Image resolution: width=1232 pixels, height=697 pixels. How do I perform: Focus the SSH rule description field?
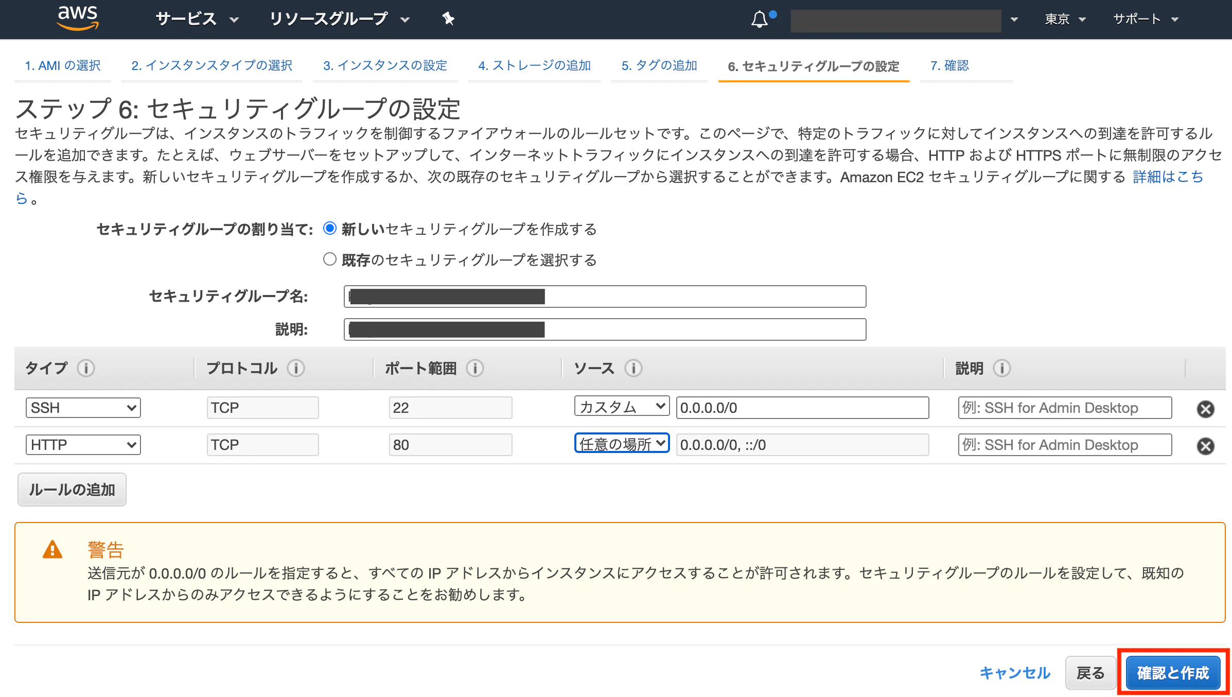(1065, 408)
